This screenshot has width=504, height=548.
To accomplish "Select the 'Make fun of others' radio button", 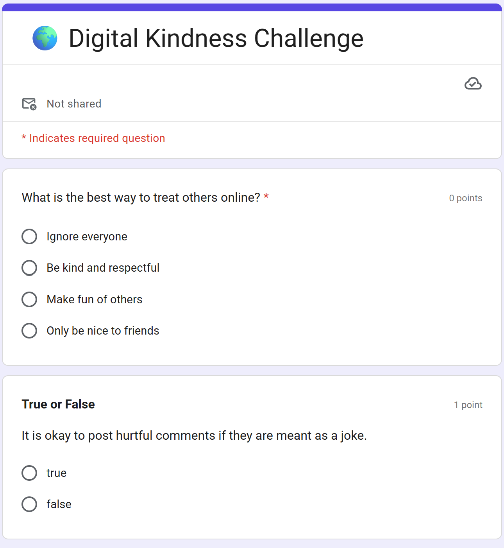I will (29, 299).
